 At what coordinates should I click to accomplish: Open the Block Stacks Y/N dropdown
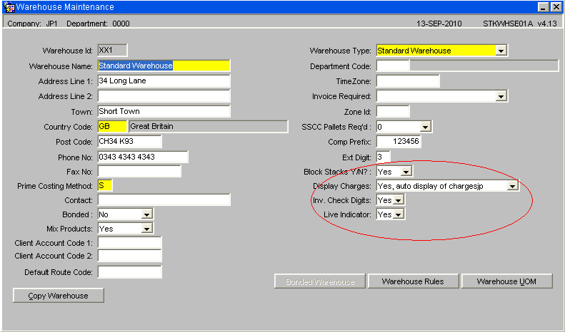406,172
